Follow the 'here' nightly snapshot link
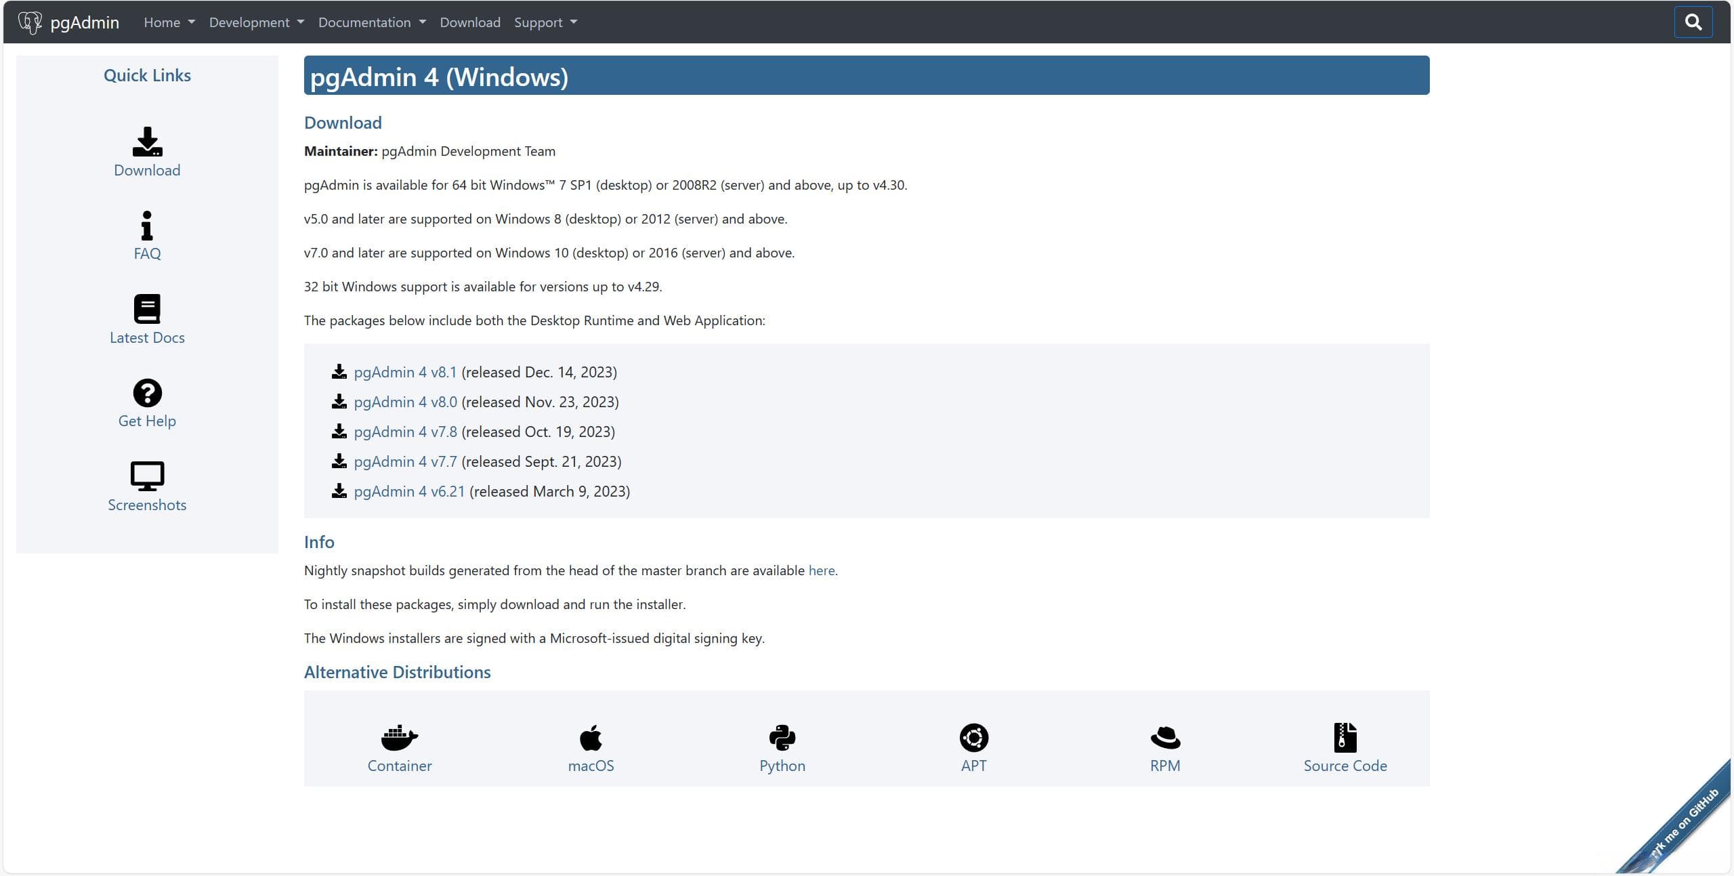Screen dimensions: 1734x876 [x=822, y=570]
